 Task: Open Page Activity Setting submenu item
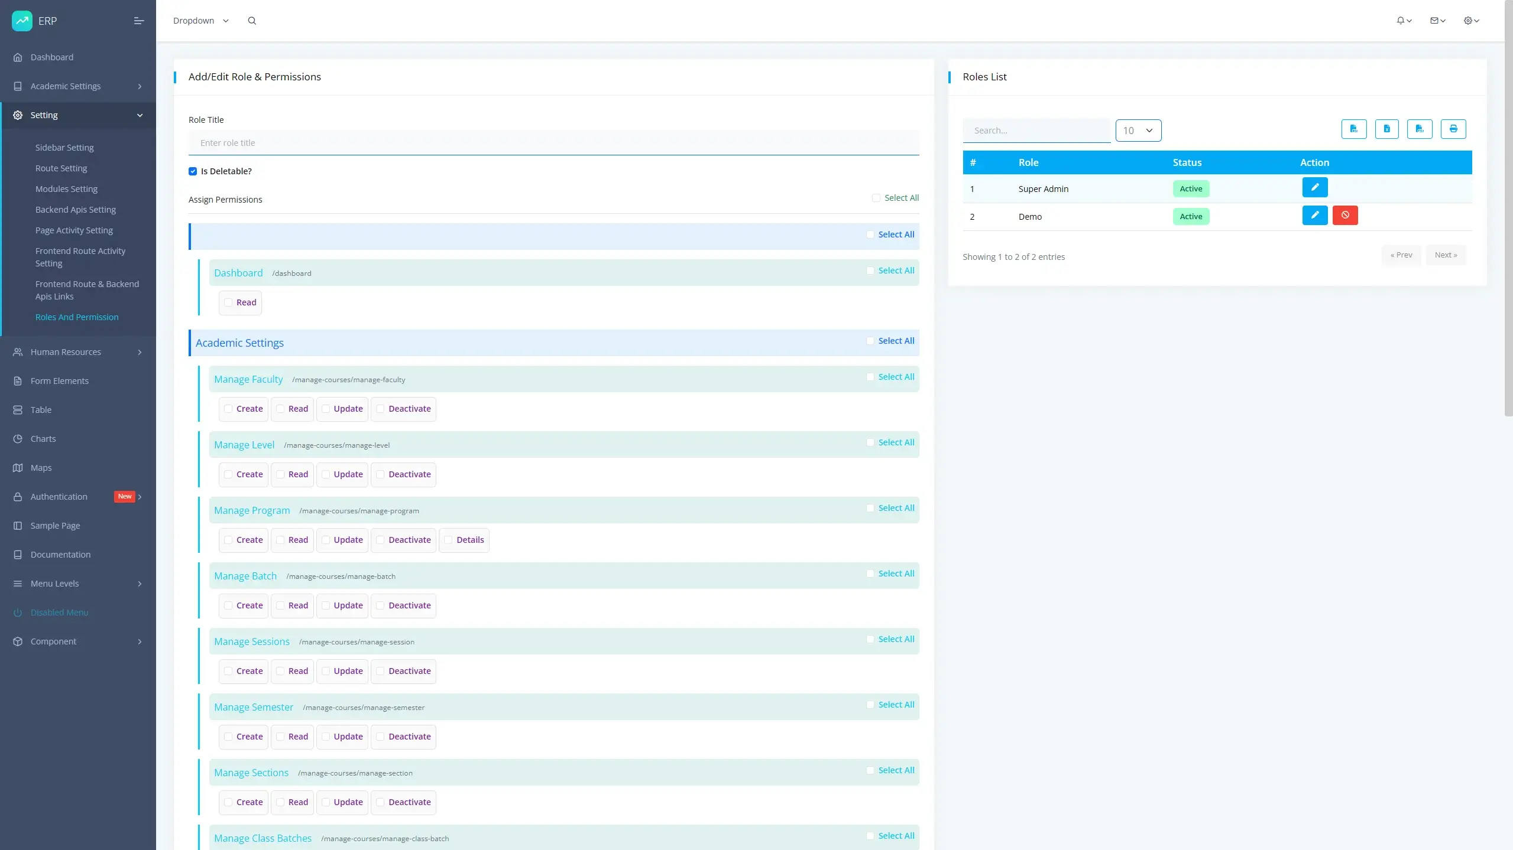[74, 230]
